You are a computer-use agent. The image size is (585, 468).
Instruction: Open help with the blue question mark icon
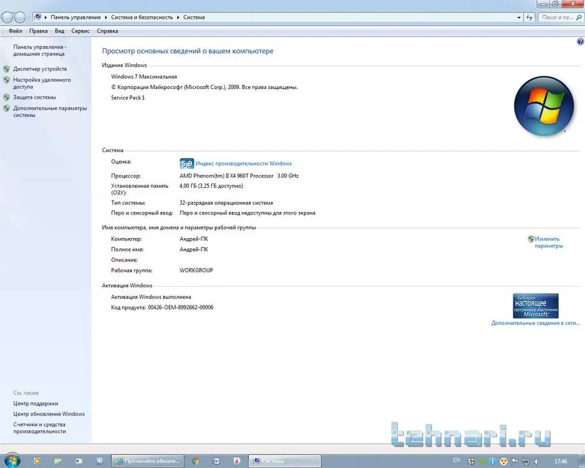(x=580, y=42)
